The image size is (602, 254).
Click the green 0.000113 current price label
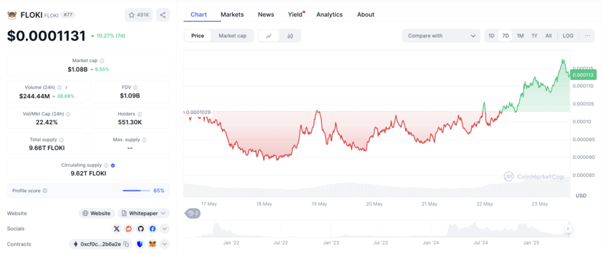coord(583,75)
